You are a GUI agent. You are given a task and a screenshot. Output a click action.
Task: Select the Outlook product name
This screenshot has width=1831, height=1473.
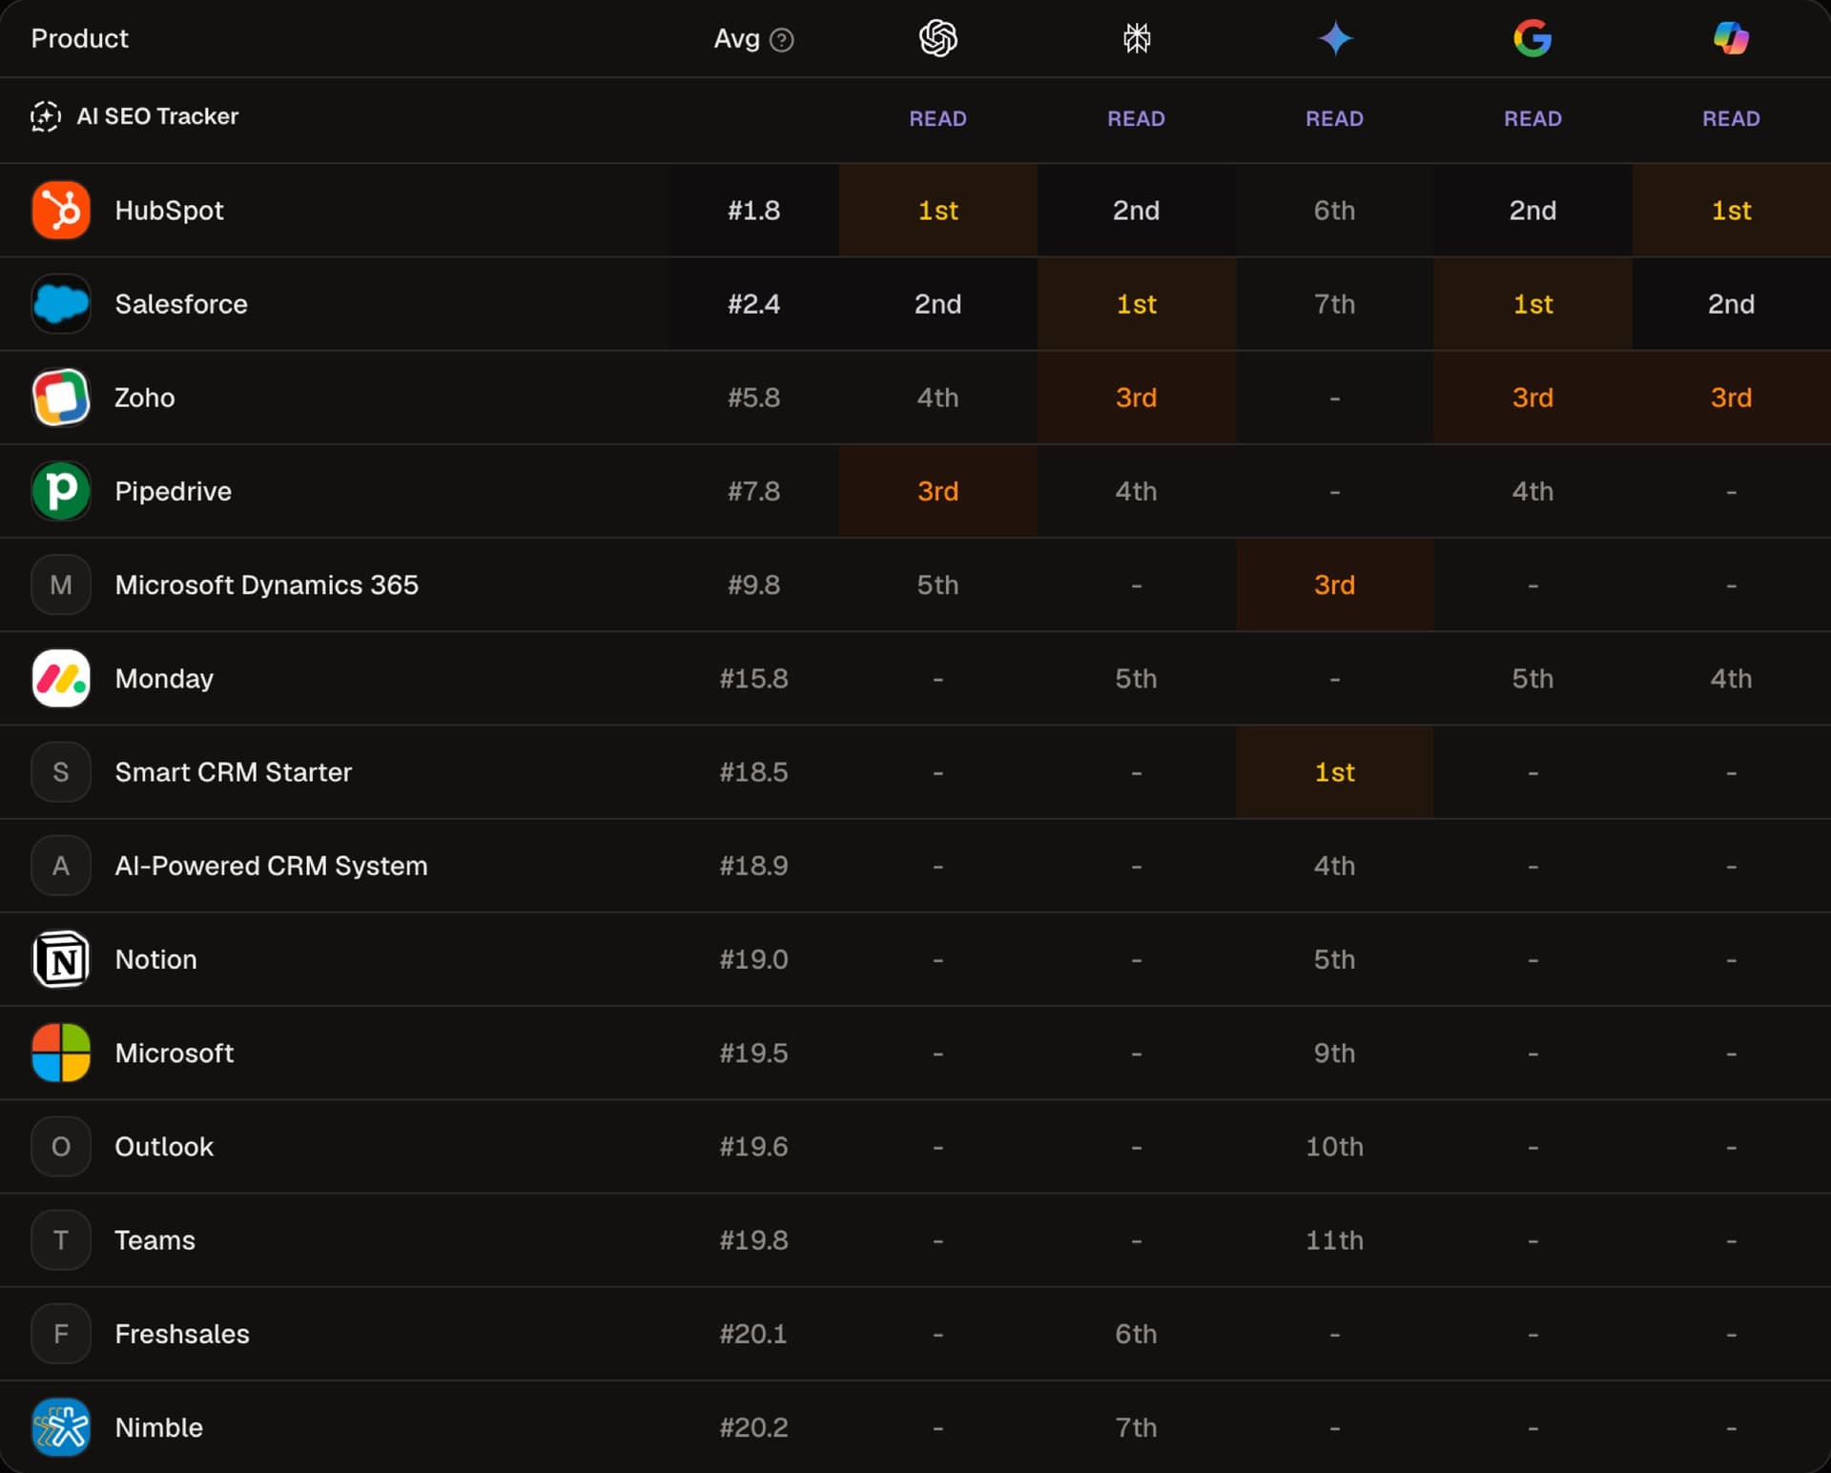click(x=164, y=1146)
